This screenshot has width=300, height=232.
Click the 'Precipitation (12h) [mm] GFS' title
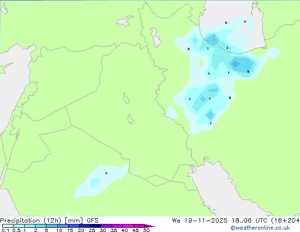tap(49, 221)
